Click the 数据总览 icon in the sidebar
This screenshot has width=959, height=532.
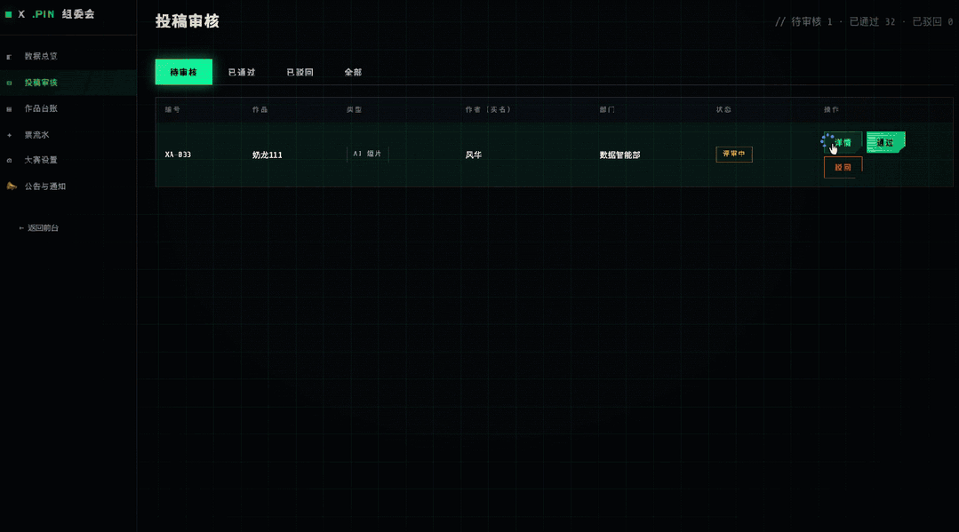click(x=9, y=57)
